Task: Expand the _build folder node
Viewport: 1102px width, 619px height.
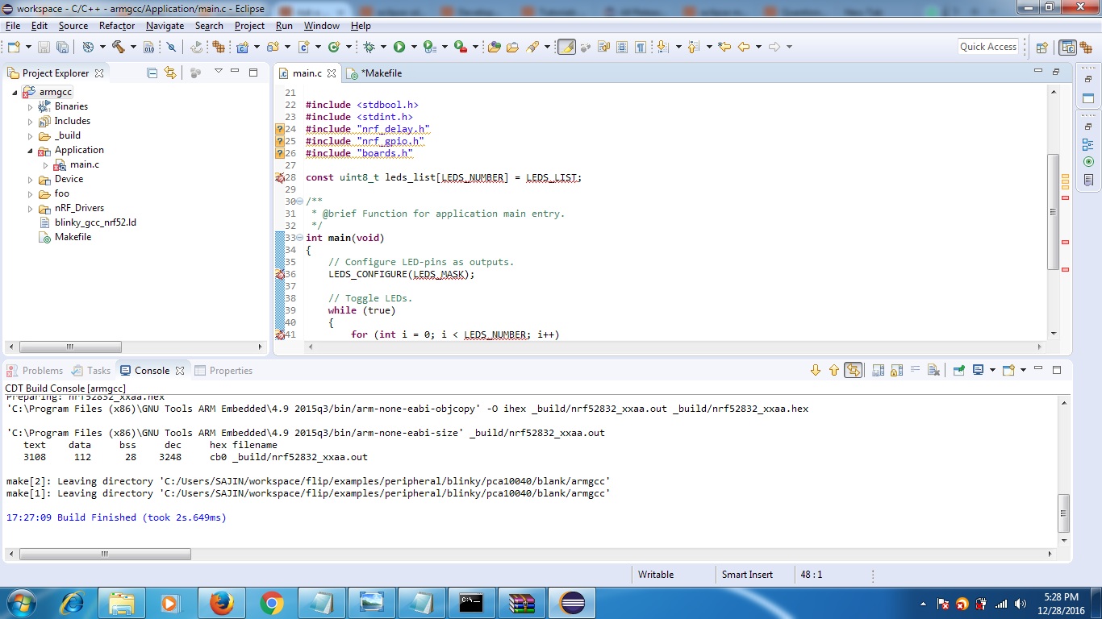Action: click(x=30, y=135)
